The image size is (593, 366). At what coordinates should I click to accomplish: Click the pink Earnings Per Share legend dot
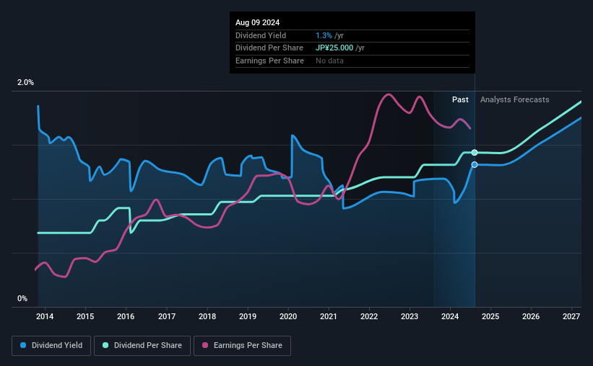(205, 345)
